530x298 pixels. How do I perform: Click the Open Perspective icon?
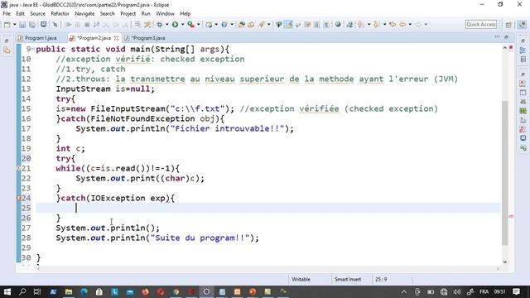pos(508,25)
